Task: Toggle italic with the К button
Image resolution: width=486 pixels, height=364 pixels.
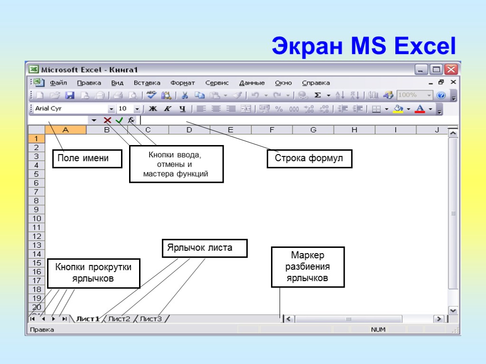Action: point(168,109)
